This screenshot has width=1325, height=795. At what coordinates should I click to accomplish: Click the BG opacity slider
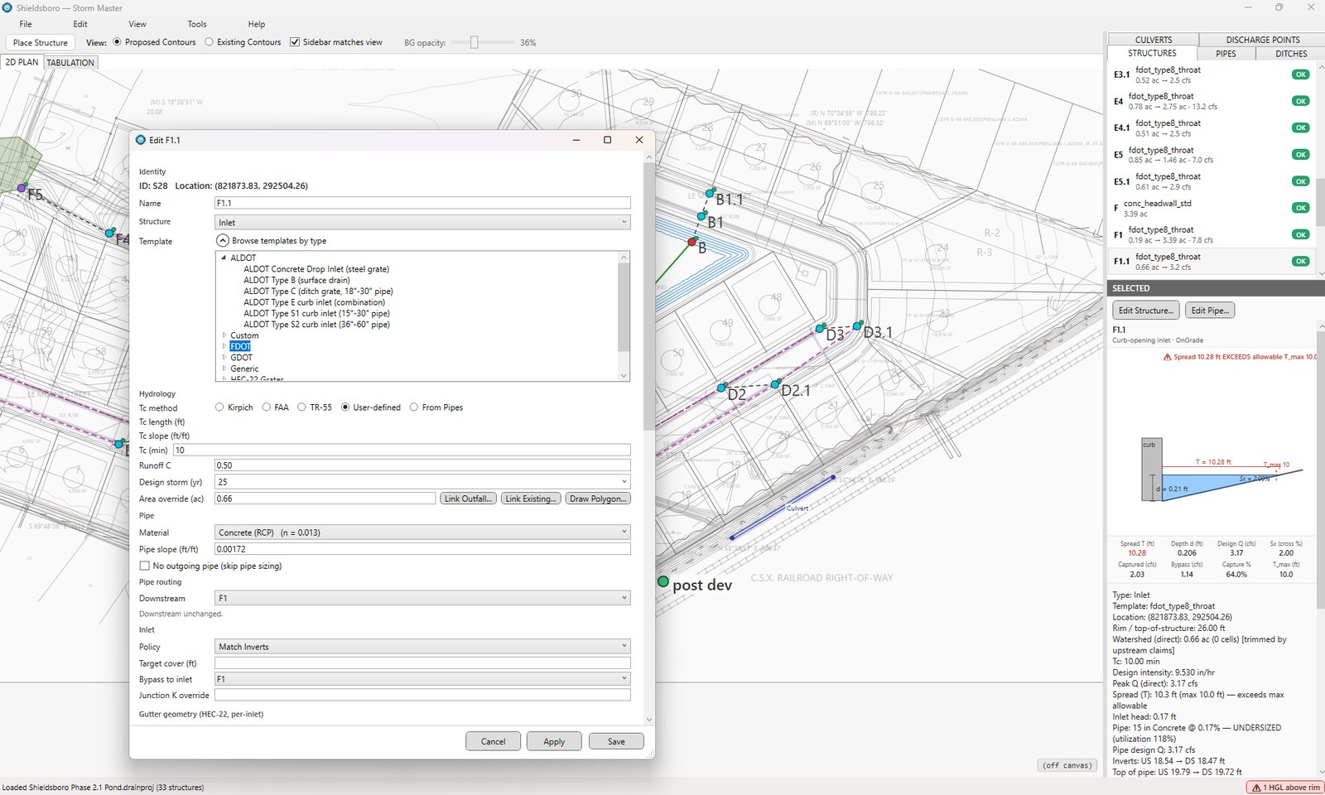tap(482, 42)
